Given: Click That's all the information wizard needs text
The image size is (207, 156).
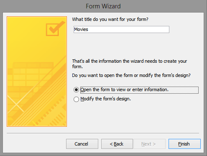Looking at the screenshot, I should click(130, 64).
